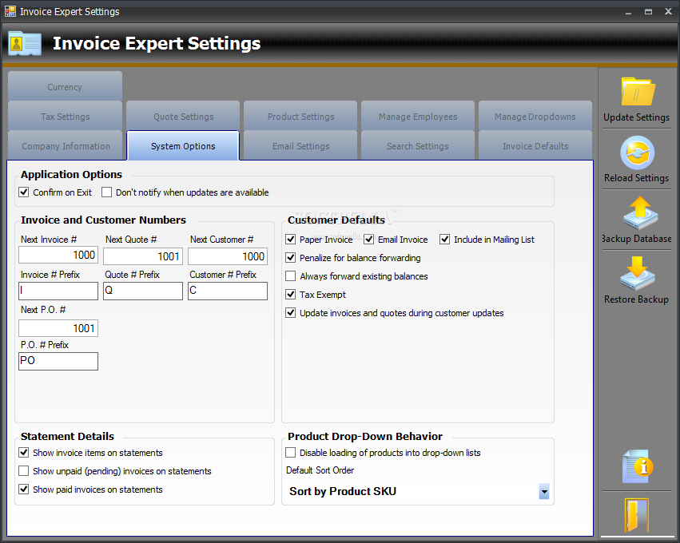The image size is (680, 543).
Task: Open the Quote Settings tab
Action: coord(183,116)
